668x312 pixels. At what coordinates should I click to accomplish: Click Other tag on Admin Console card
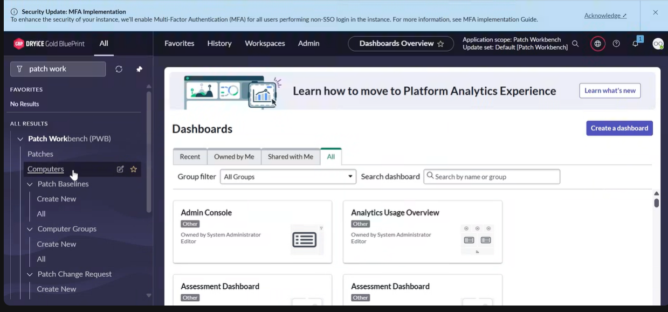click(x=190, y=224)
